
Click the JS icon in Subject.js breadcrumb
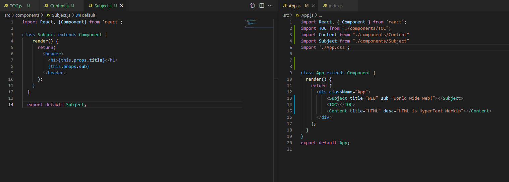(48, 15)
